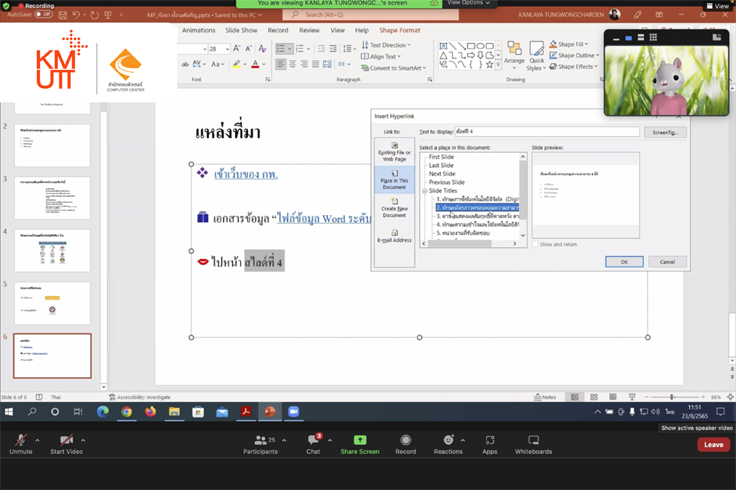Viewport: 736px width, 490px height.
Task: Switch to Slide Sorter view in status bar
Action: 594,397
